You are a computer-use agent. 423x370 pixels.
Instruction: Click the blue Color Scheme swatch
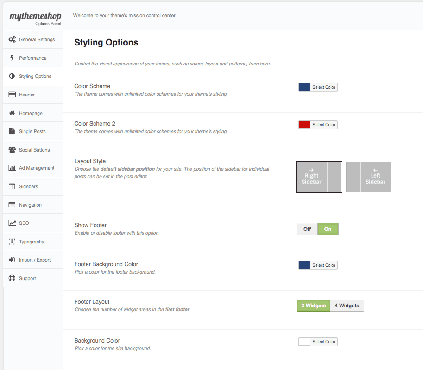tap(304, 87)
